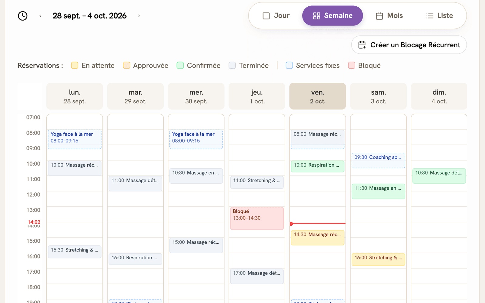Select the lun. 28 sept. day header
The width and height of the screenshot is (485, 303).
pyautogui.click(x=75, y=96)
